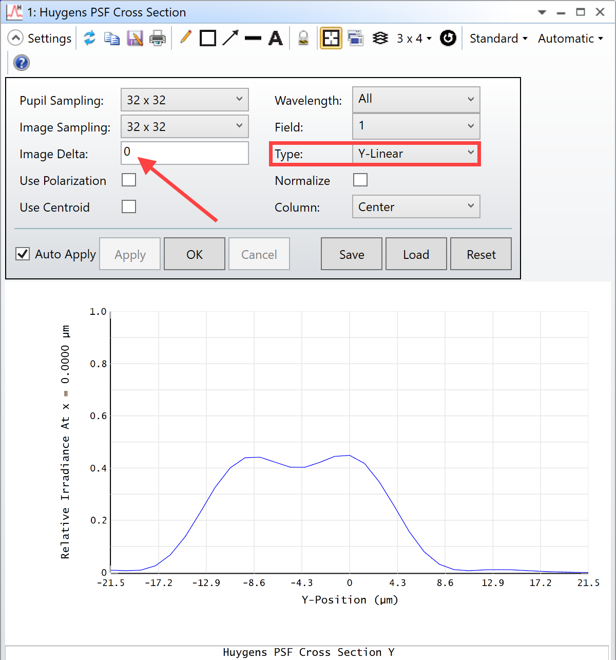The image size is (616, 660).
Task: Click the print icon
Action: tap(157, 38)
